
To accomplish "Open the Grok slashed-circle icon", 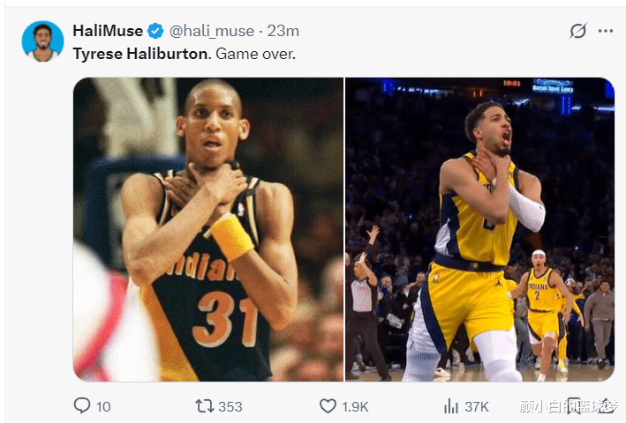I will (x=578, y=31).
